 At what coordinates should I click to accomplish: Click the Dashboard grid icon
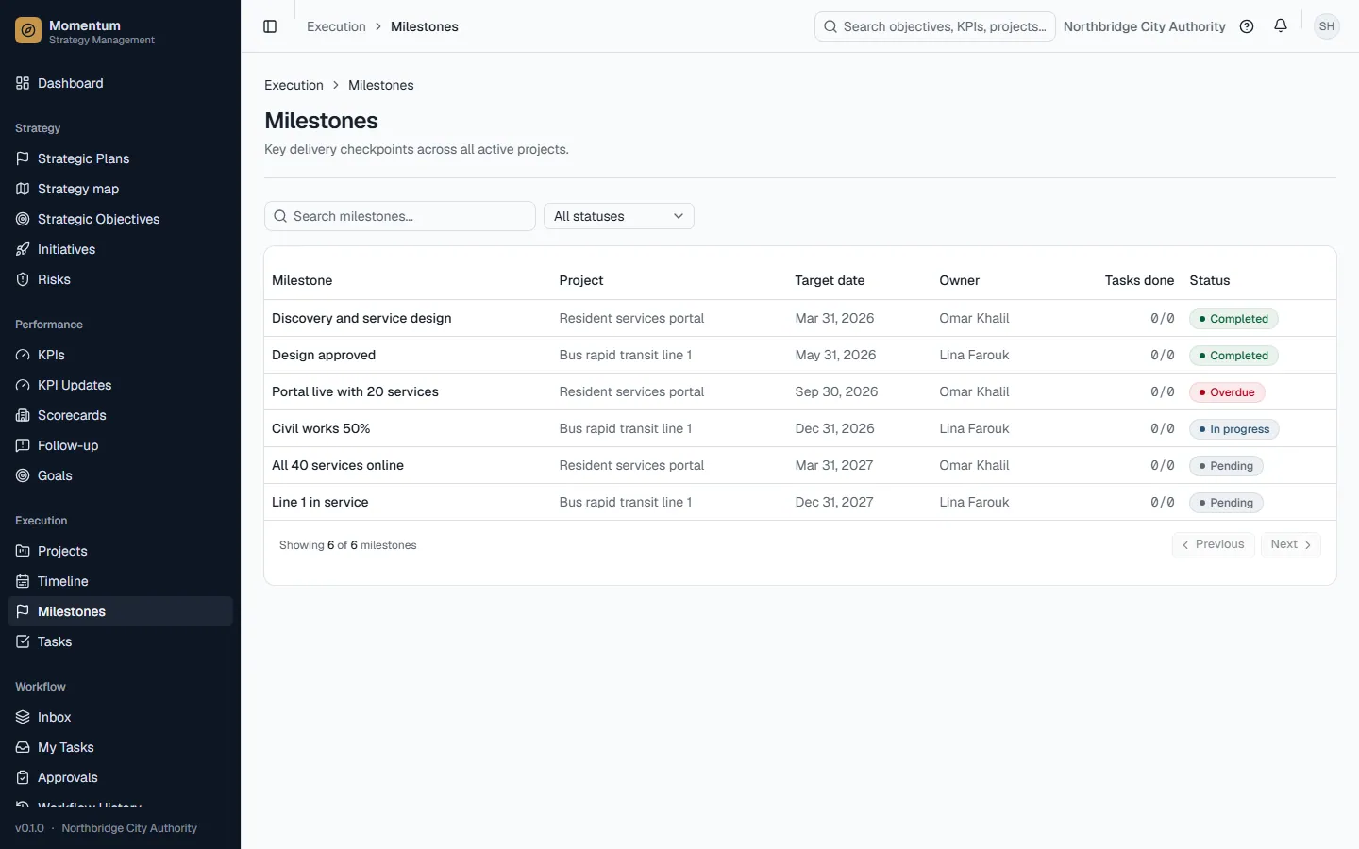tap(23, 83)
